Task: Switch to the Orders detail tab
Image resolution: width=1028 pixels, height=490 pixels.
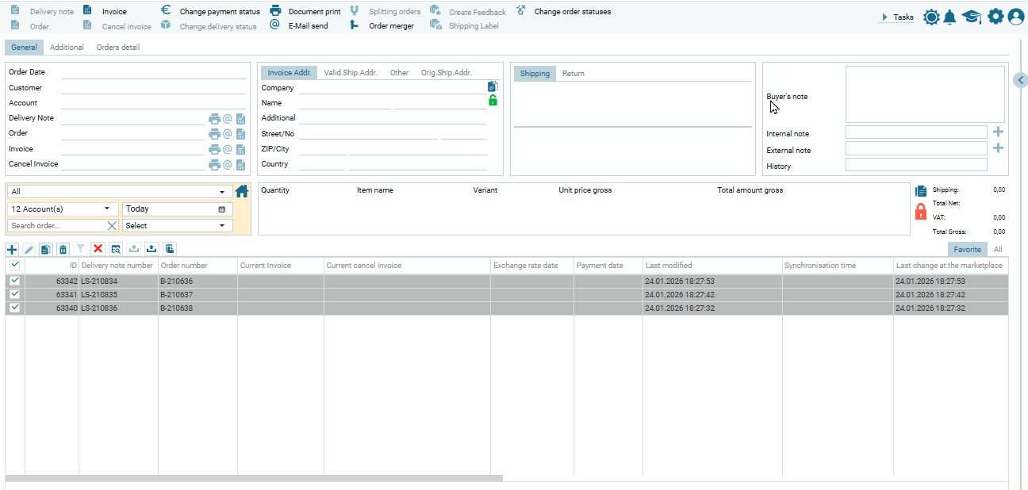Action: (x=117, y=48)
